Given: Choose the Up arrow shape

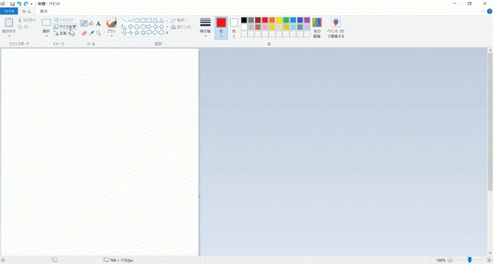Looking at the screenshot, I should pyautogui.click(x=162, y=27).
